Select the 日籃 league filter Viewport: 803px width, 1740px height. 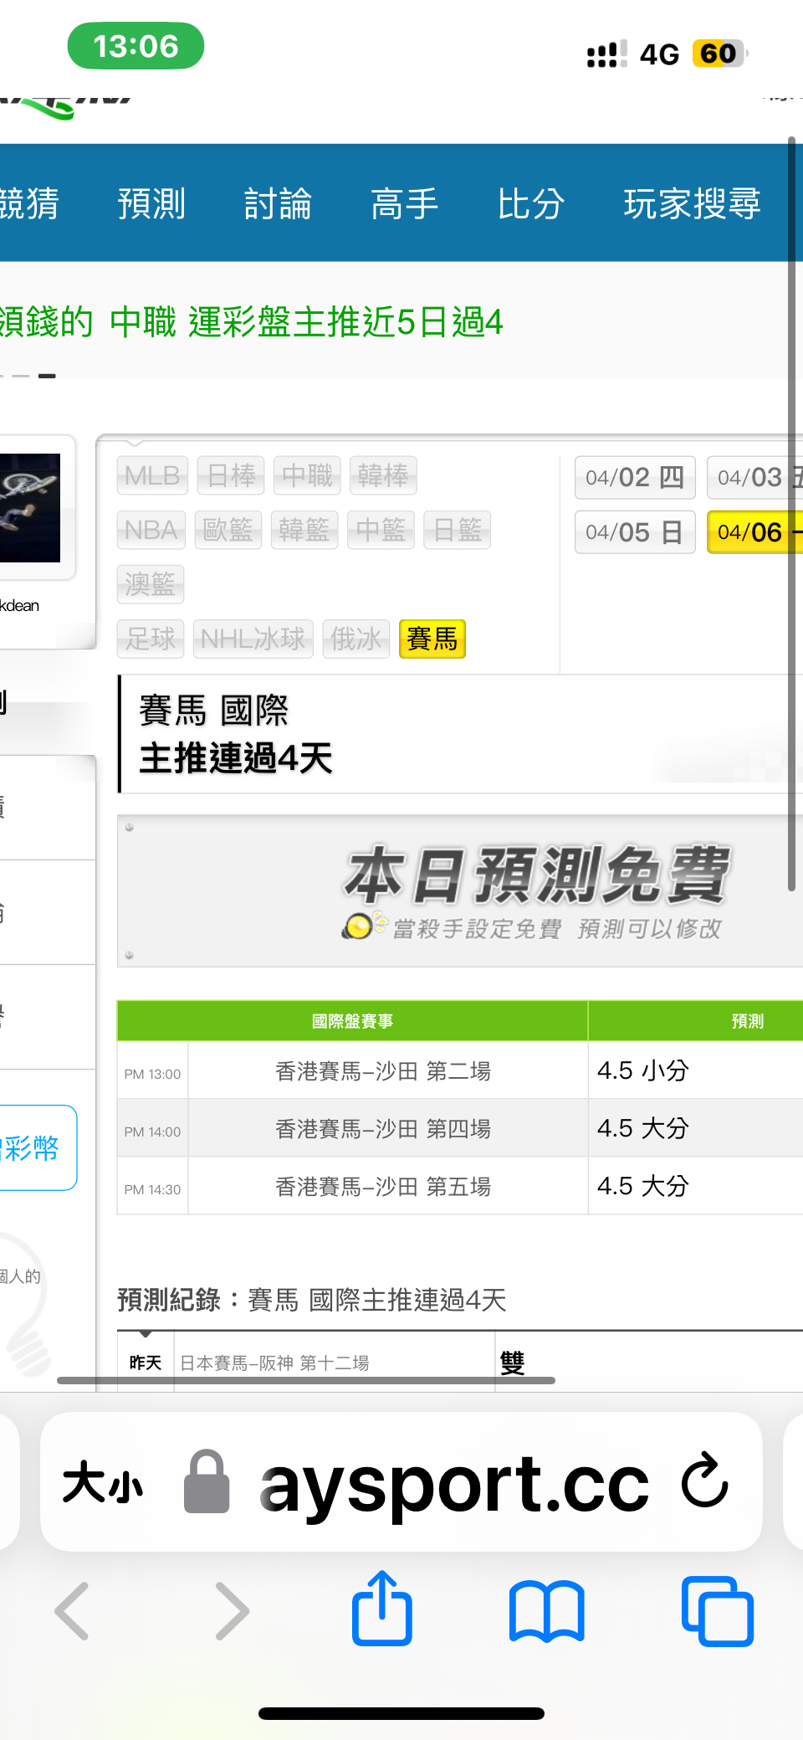(457, 530)
